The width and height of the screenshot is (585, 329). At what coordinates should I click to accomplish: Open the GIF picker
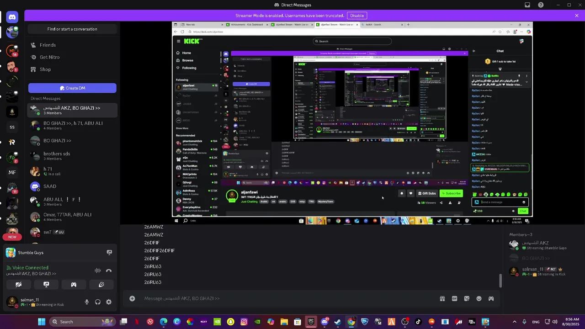(x=455, y=298)
